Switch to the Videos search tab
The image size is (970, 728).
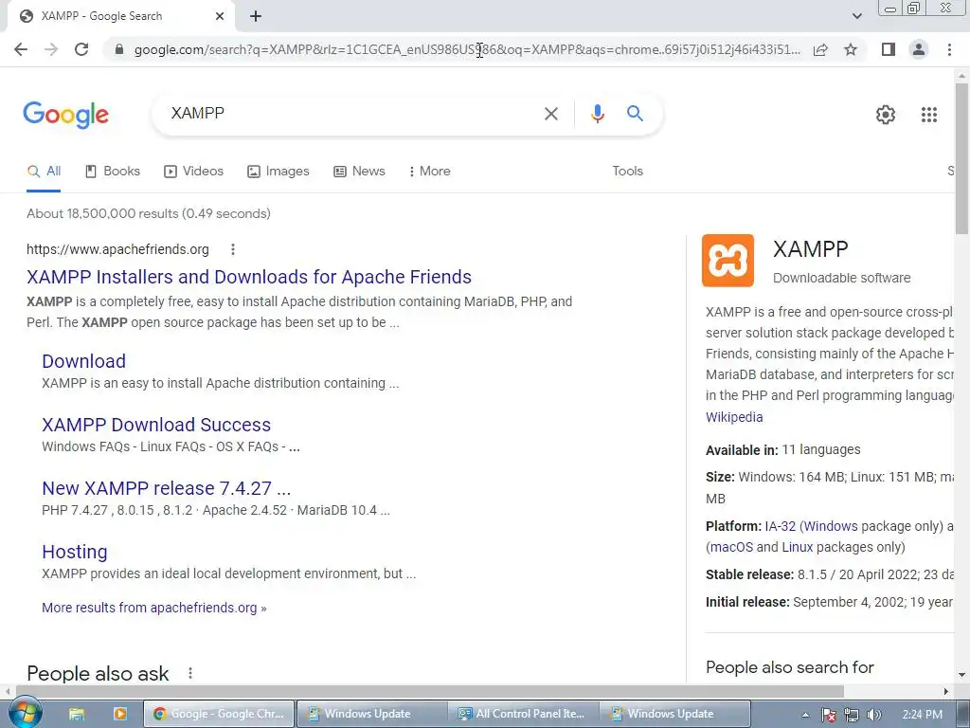tap(193, 172)
